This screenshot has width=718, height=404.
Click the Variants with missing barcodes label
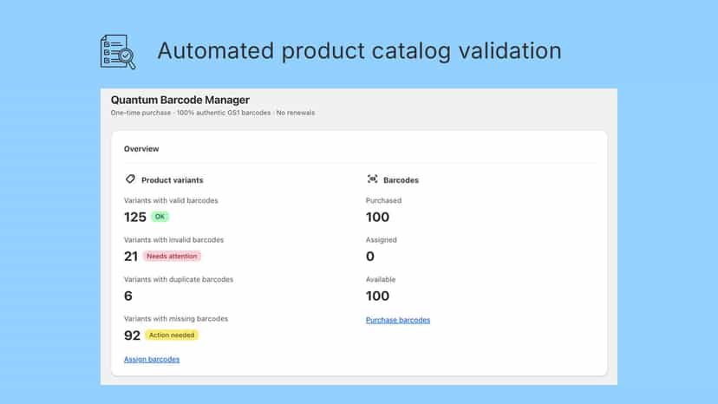point(176,319)
